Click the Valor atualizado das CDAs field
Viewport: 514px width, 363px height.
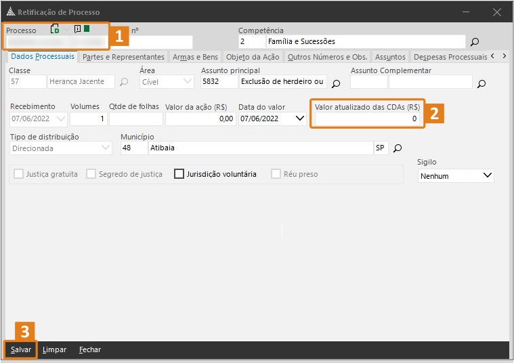(366, 119)
